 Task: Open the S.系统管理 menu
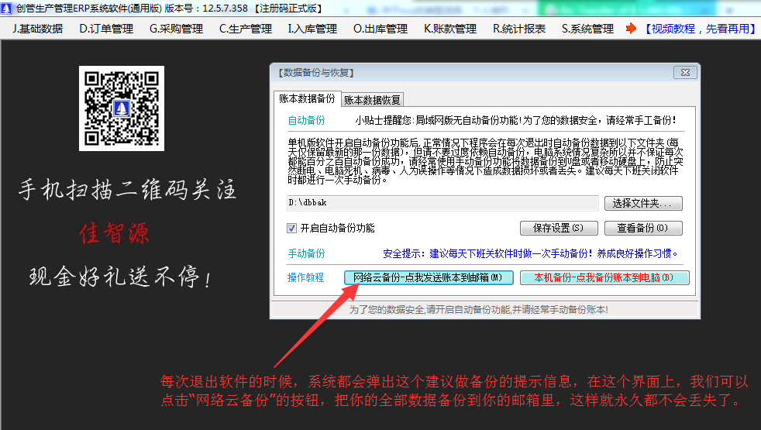tap(587, 29)
